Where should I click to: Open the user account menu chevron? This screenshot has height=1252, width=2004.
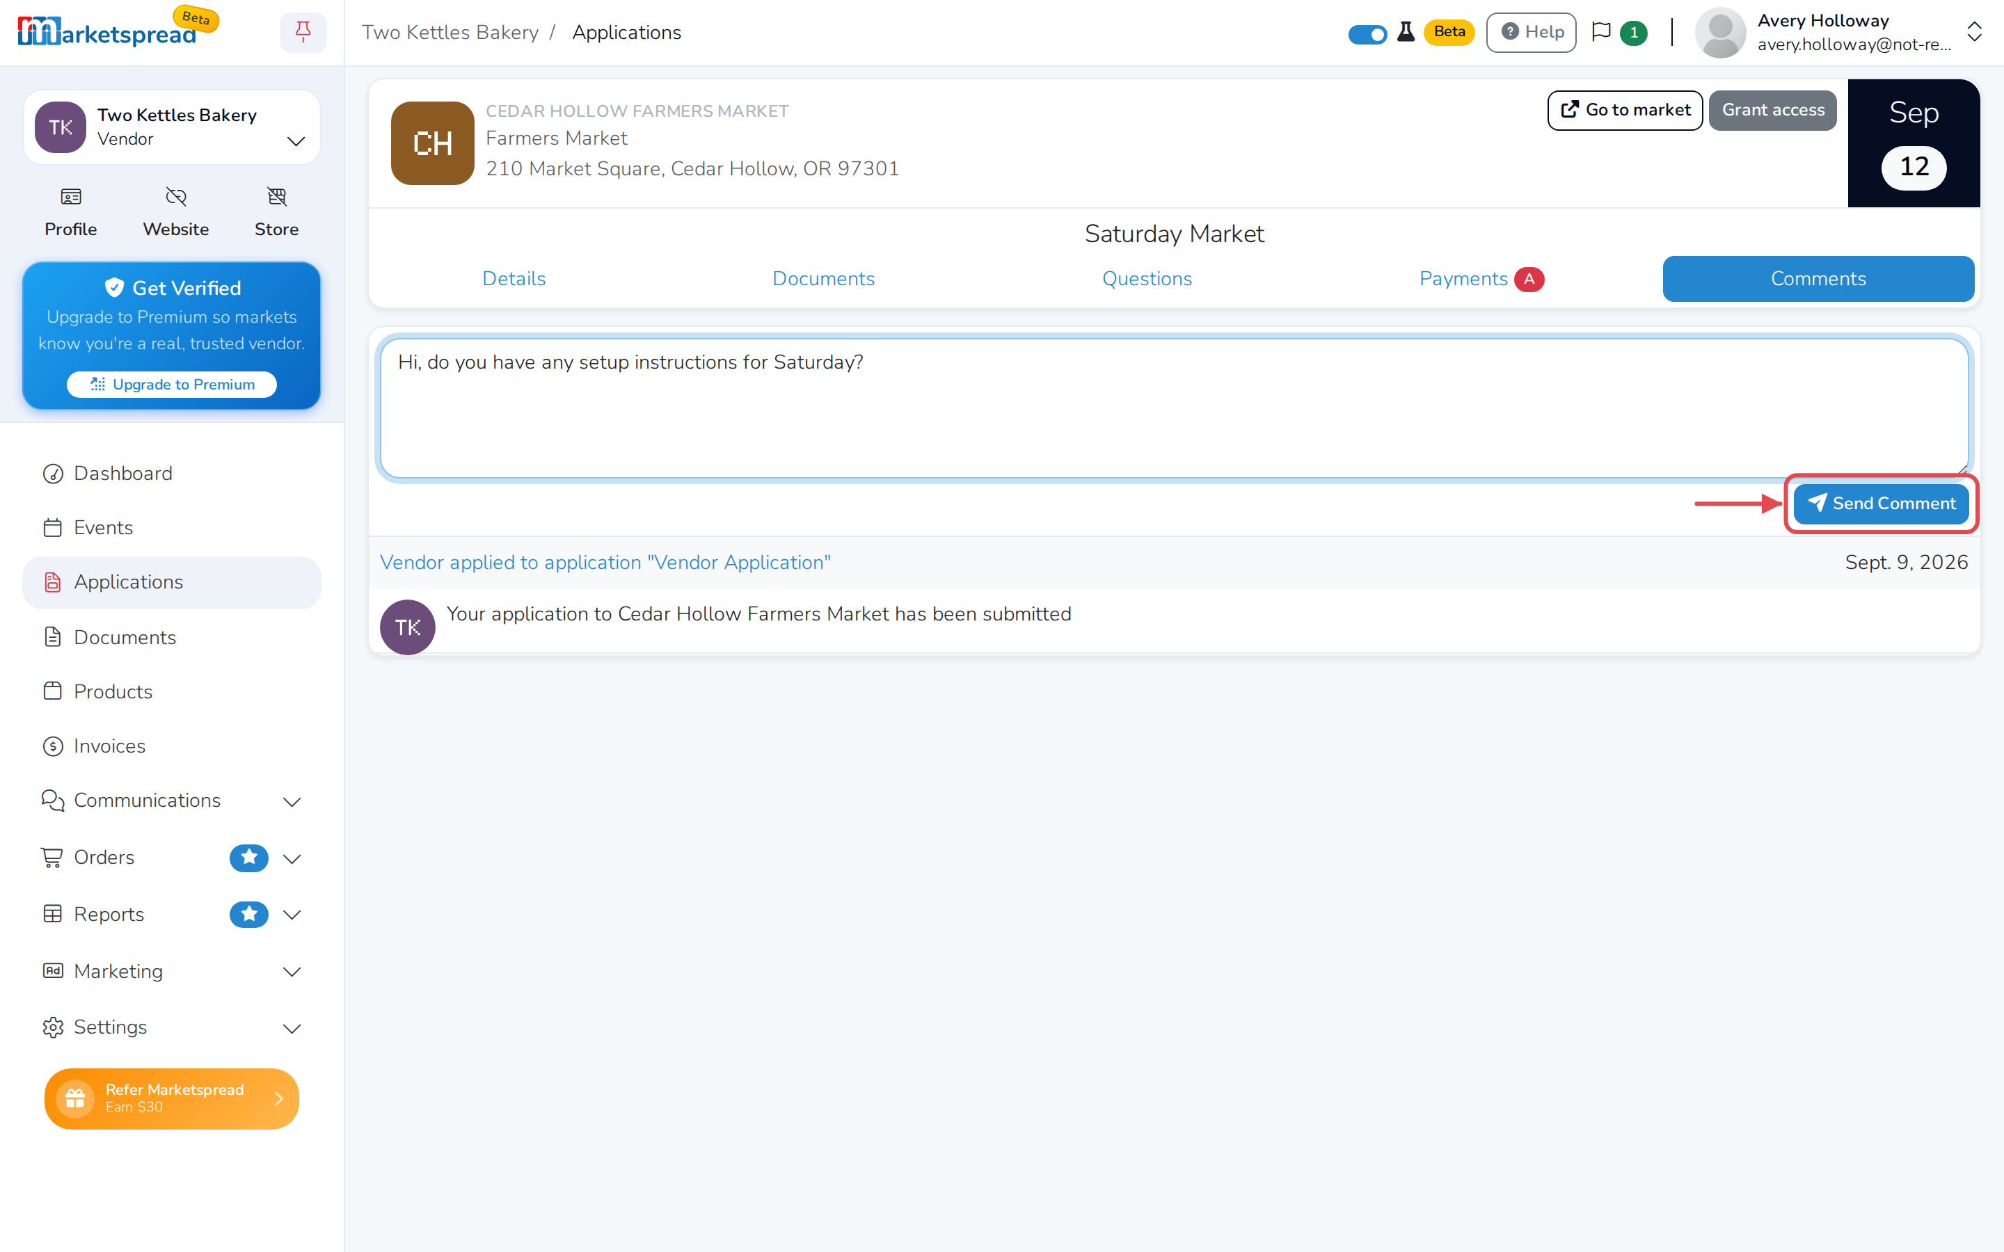[1975, 32]
